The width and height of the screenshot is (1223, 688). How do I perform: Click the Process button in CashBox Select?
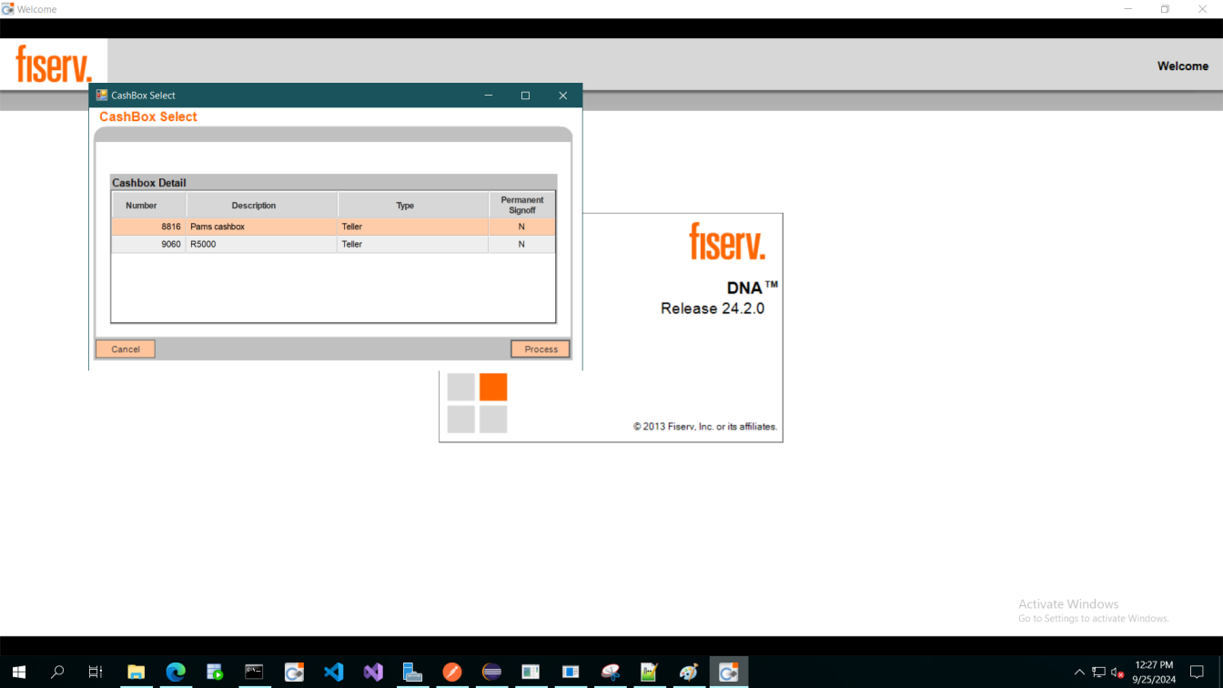[541, 349]
